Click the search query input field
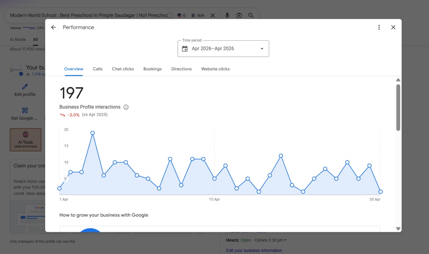Image resolution: width=429 pixels, height=254 pixels. coord(89,15)
